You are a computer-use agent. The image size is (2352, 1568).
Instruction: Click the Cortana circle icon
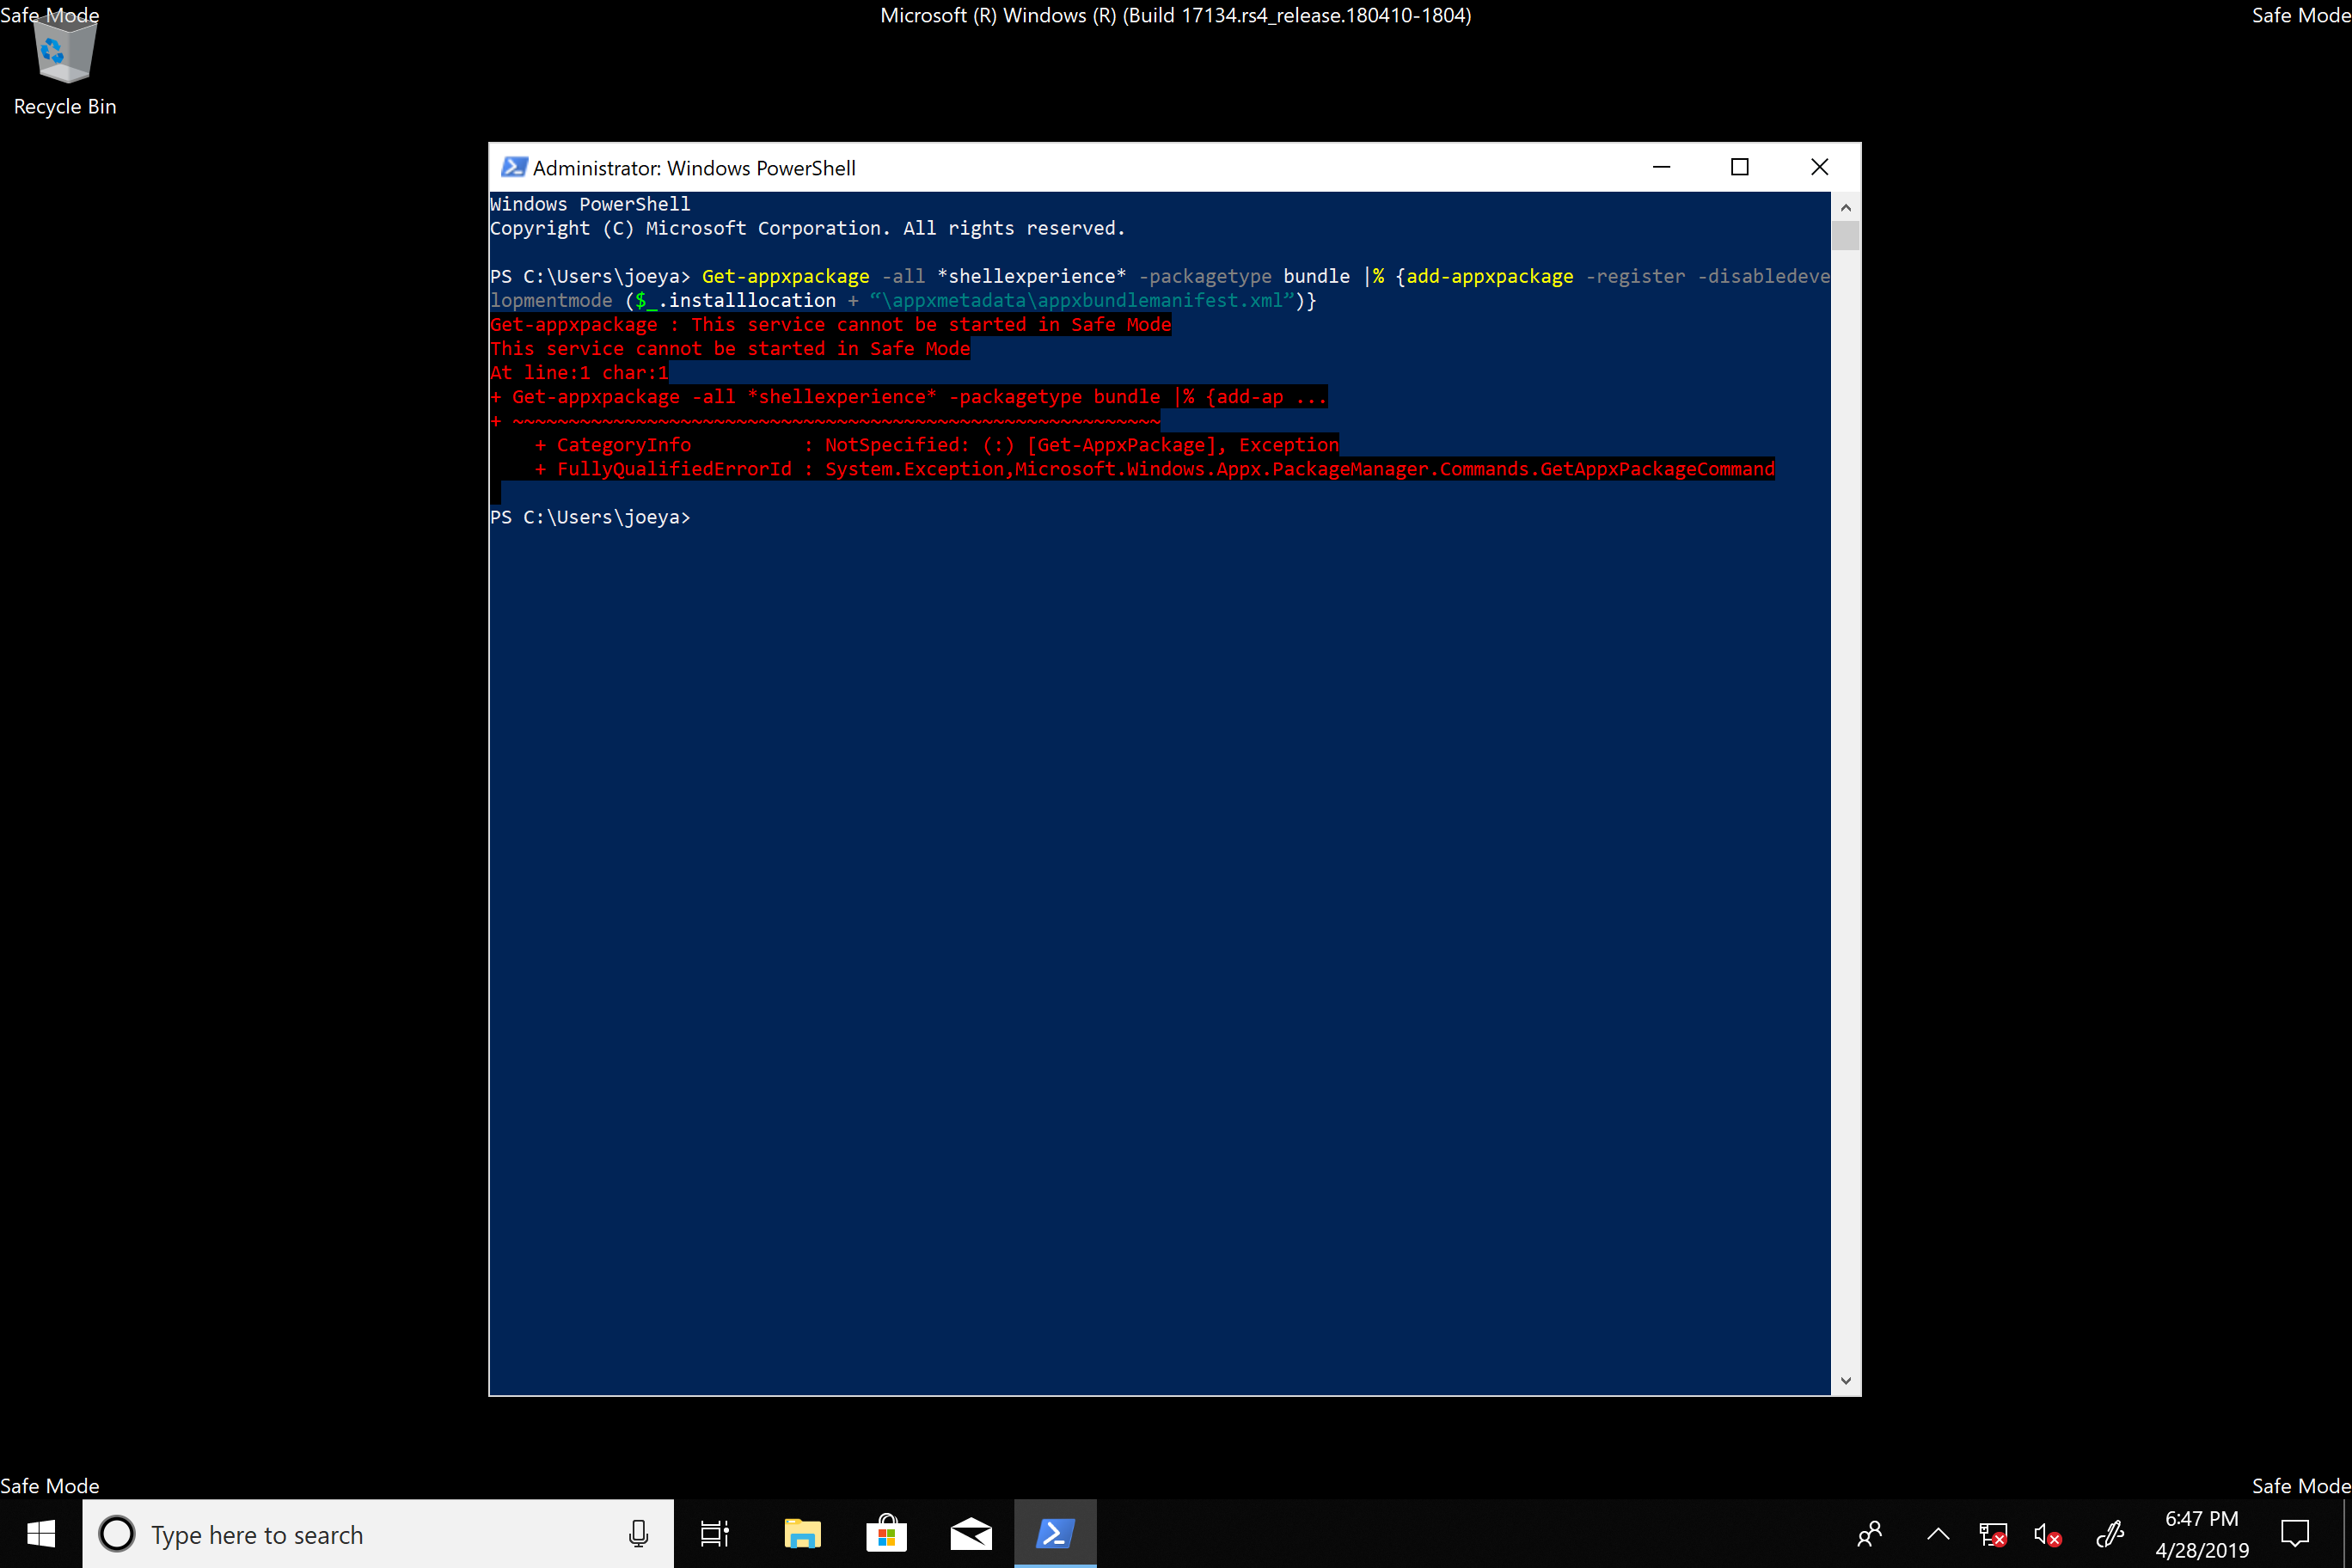coord(117,1533)
